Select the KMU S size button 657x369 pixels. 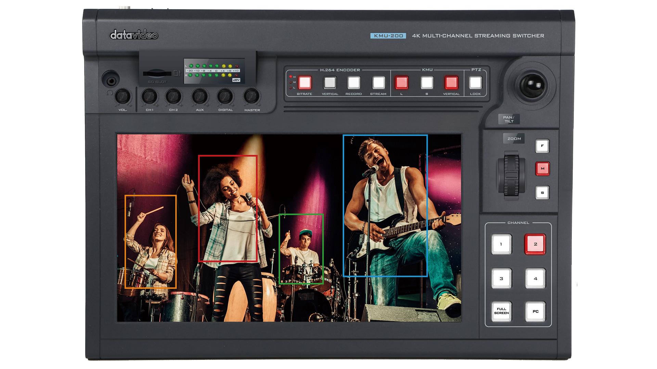427,82
